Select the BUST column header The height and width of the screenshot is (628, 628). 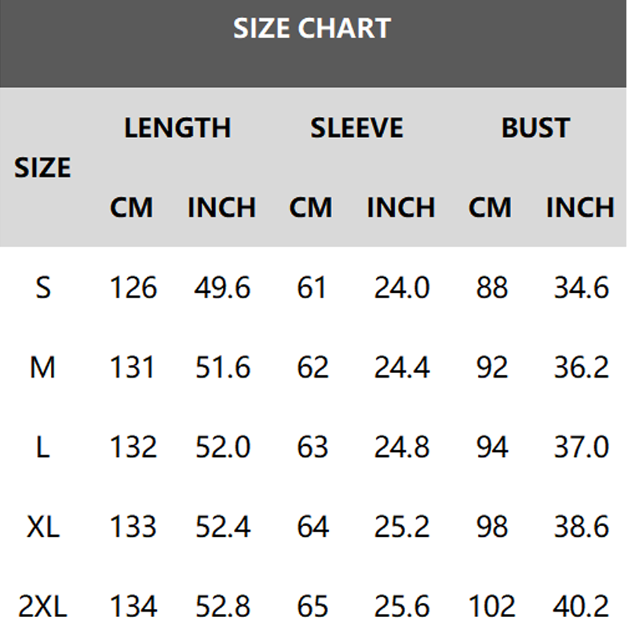coord(535,128)
